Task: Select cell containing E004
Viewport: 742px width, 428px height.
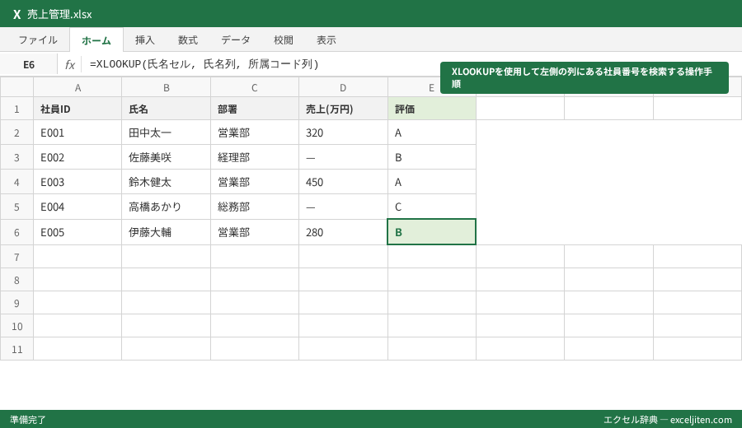Action: pos(77,207)
